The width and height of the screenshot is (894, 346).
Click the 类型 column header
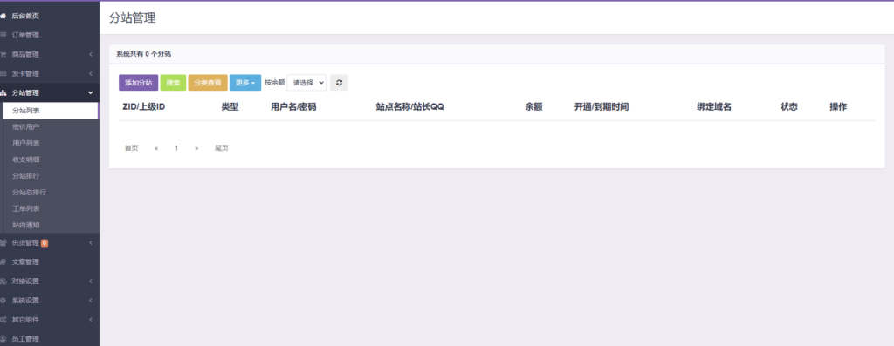[230, 107]
